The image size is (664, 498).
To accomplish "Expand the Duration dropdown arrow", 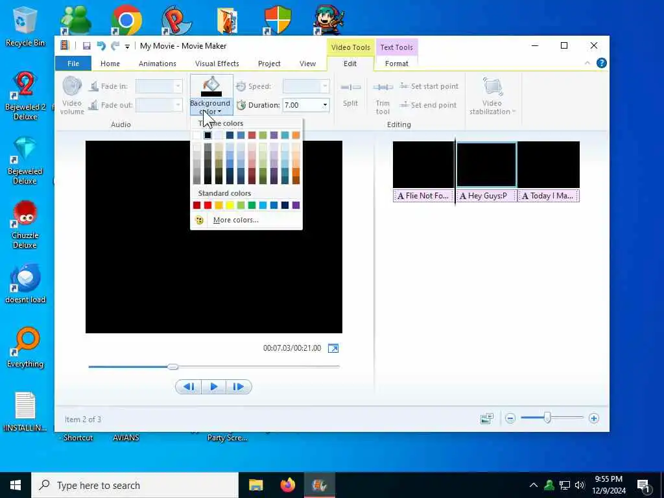I will (325, 105).
